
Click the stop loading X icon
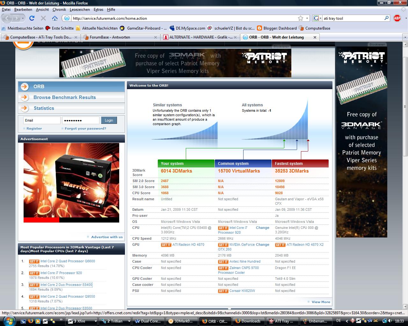coord(43,18)
